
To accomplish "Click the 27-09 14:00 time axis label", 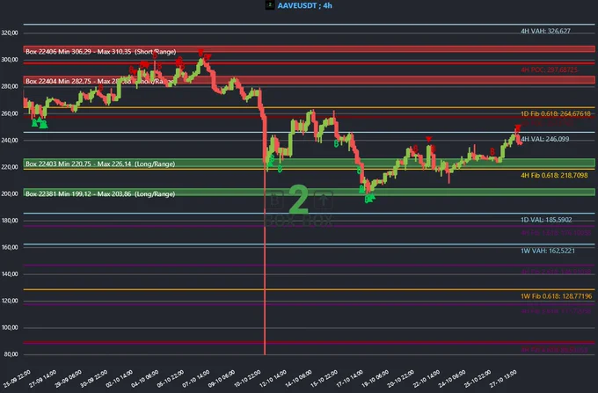I will tap(42, 379).
